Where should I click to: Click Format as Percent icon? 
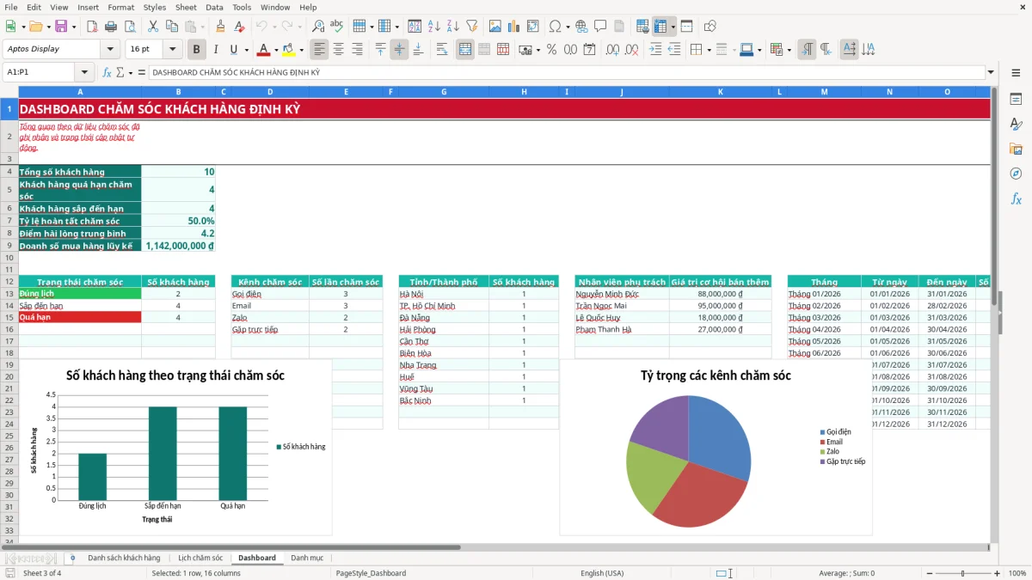coord(551,49)
